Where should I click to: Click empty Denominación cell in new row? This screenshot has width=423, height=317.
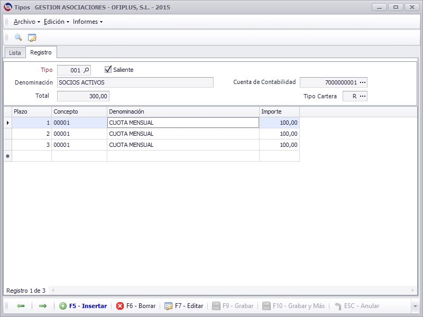point(183,156)
